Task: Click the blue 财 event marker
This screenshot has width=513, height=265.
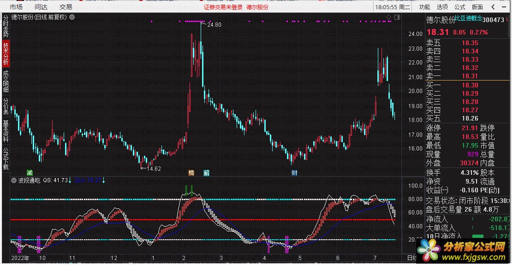Action: [294, 173]
